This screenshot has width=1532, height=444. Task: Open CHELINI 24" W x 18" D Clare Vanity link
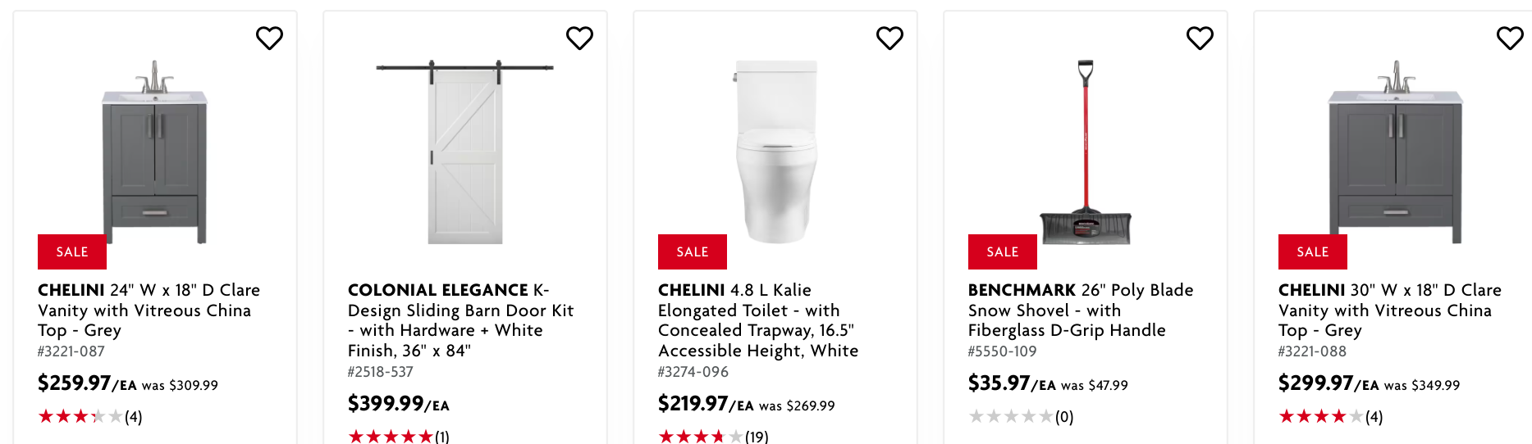(x=148, y=310)
